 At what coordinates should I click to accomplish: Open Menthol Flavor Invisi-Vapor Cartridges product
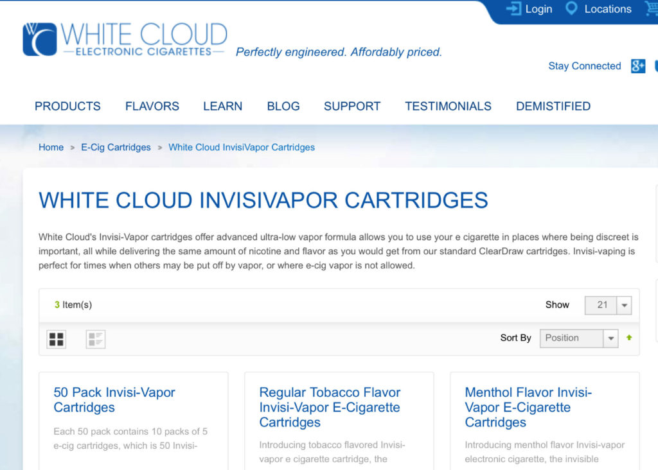[528, 407]
